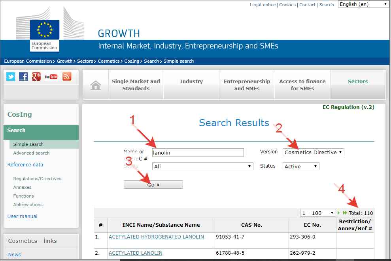
Task: Open the RSS feed icon
Action: (67, 76)
